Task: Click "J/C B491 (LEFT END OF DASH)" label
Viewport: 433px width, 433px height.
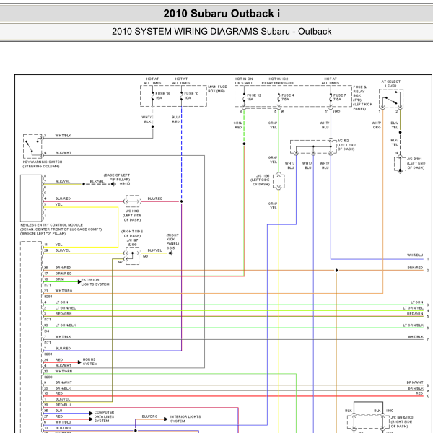Action: [x=416, y=164]
